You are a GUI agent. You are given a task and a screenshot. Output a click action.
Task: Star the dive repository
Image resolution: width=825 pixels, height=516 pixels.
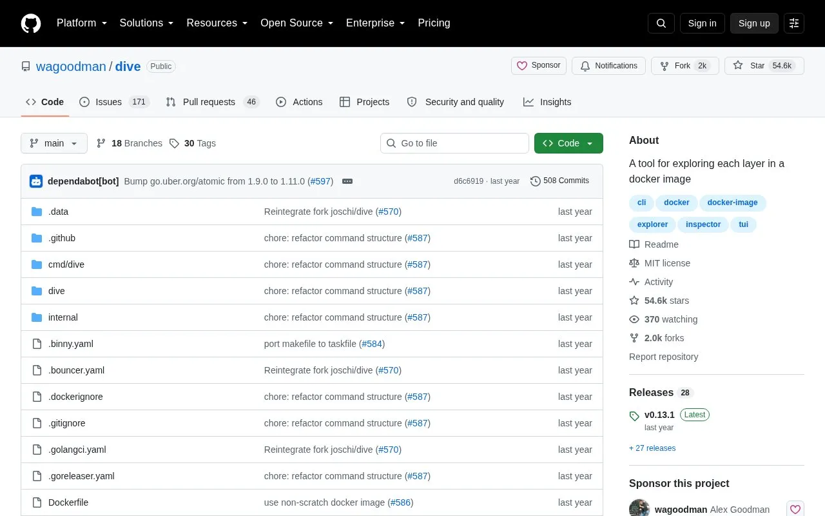(x=764, y=66)
